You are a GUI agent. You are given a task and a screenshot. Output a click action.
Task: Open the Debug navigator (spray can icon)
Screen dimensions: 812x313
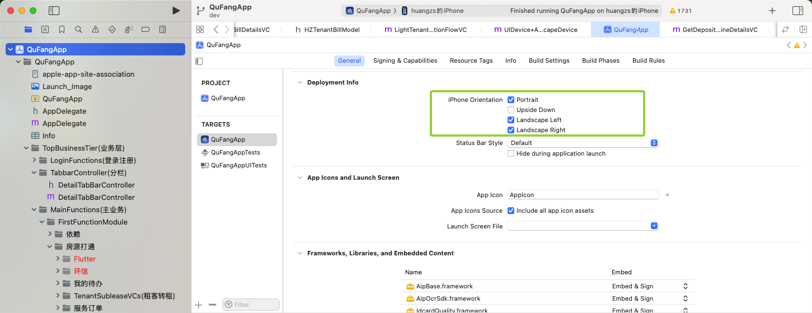(129, 29)
